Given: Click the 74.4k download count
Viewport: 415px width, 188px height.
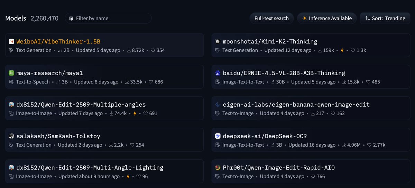Looking at the screenshot, I should click(x=121, y=113).
